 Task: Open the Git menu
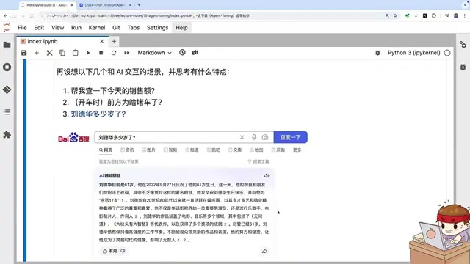pyautogui.click(x=116, y=28)
